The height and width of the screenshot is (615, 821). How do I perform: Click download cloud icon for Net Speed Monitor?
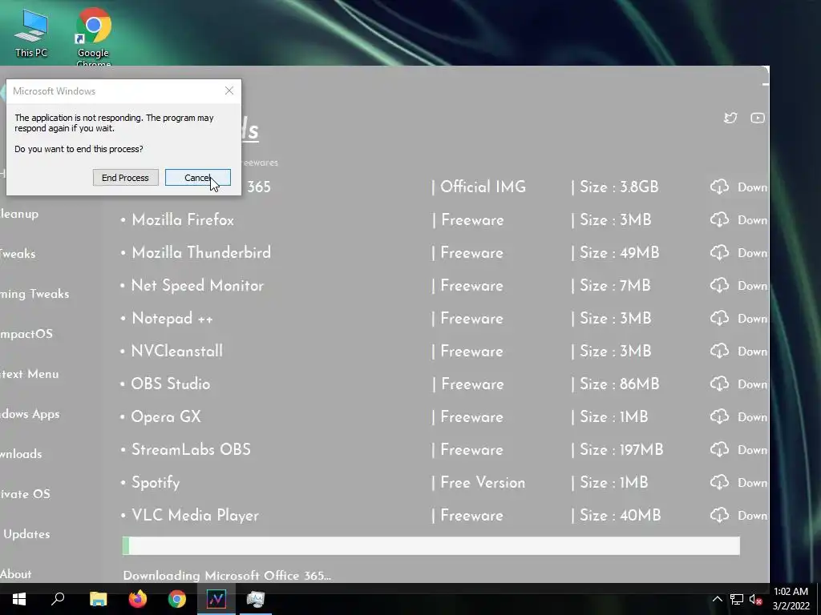[x=719, y=286]
